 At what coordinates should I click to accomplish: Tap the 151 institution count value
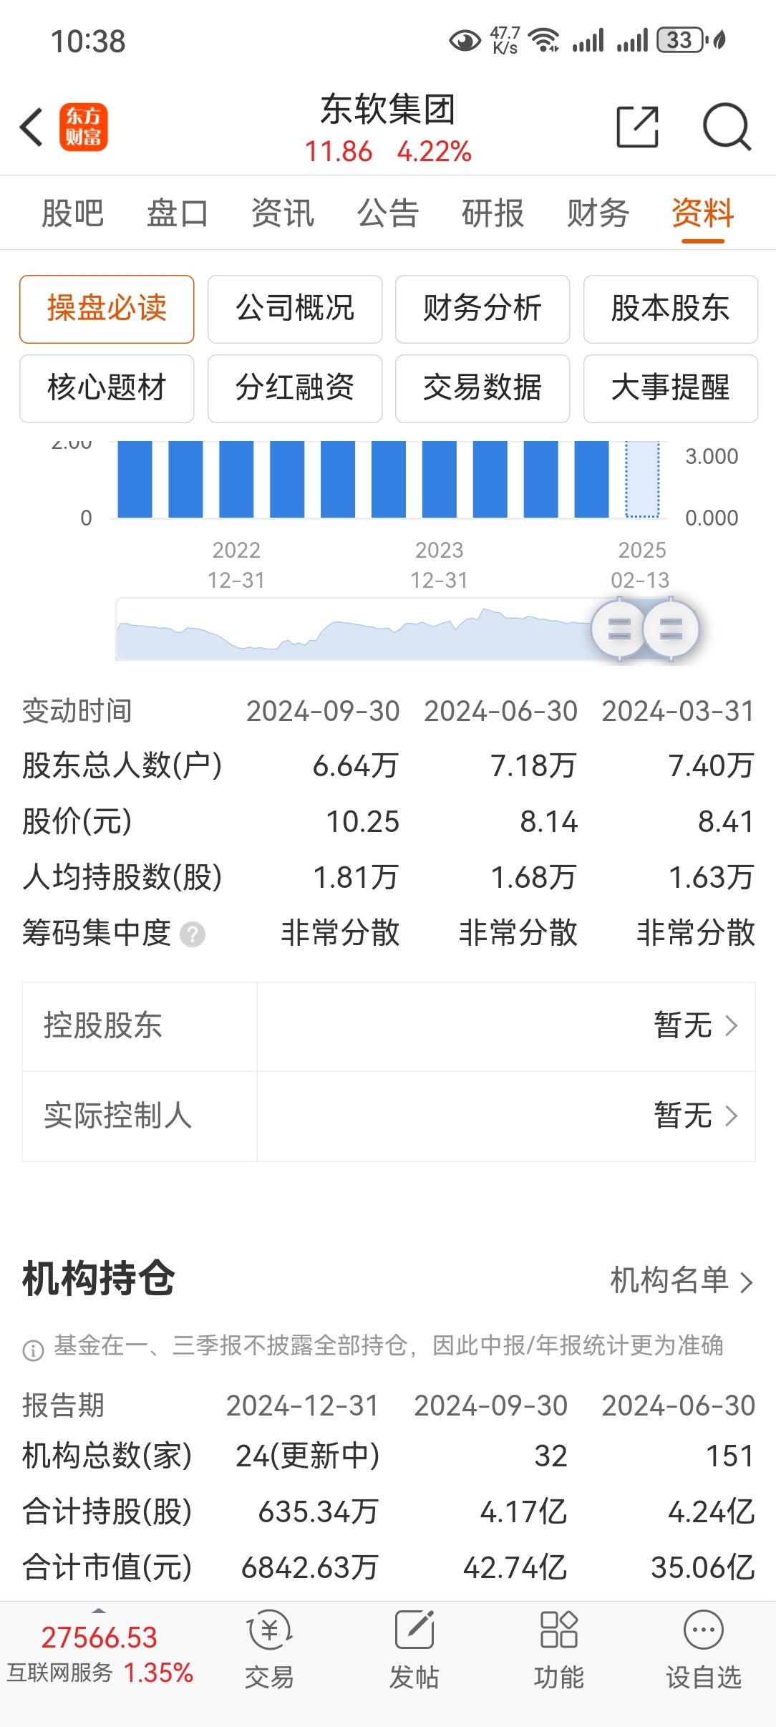point(730,1456)
